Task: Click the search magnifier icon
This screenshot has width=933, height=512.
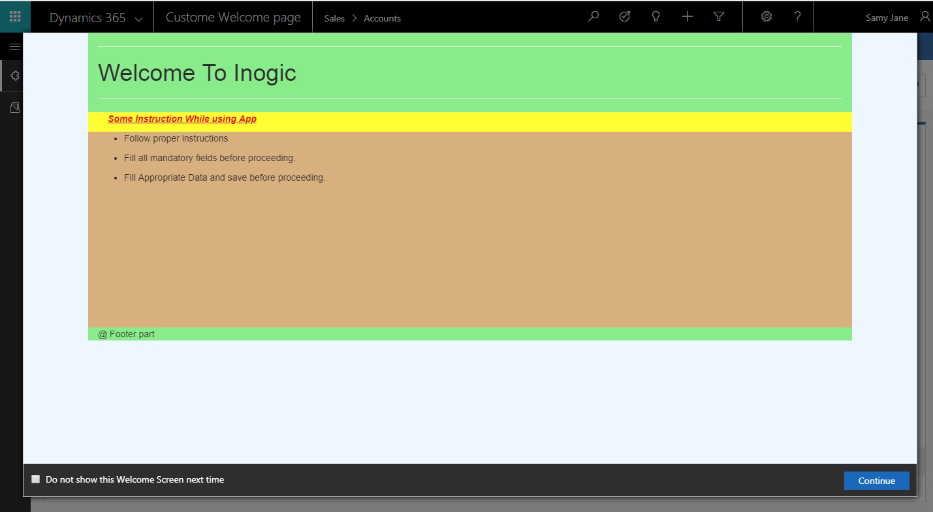Action: point(593,17)
